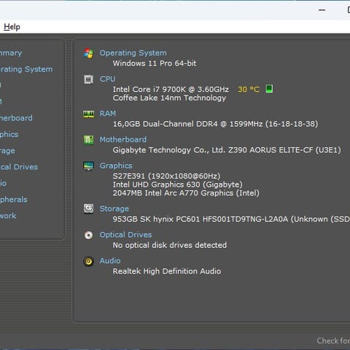The height and width of the screenshot is (350, 350).
Task: Open the Graphics section heading
Action: pos(116,166)
